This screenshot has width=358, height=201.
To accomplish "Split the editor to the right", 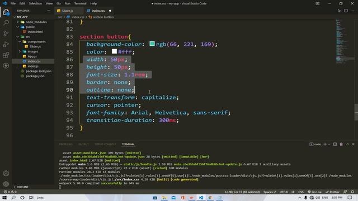I will pyautogui.click(x=346, y=11).
